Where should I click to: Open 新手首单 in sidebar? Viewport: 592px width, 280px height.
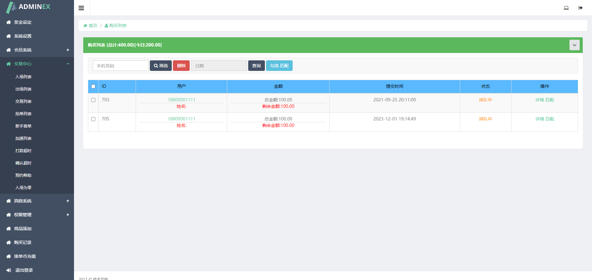(23, 126)
